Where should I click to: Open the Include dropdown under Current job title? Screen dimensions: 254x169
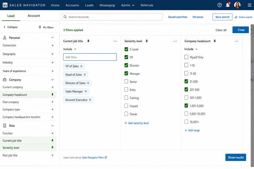70,49
